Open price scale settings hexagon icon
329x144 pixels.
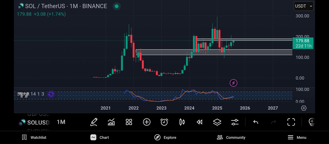[304, 108]
